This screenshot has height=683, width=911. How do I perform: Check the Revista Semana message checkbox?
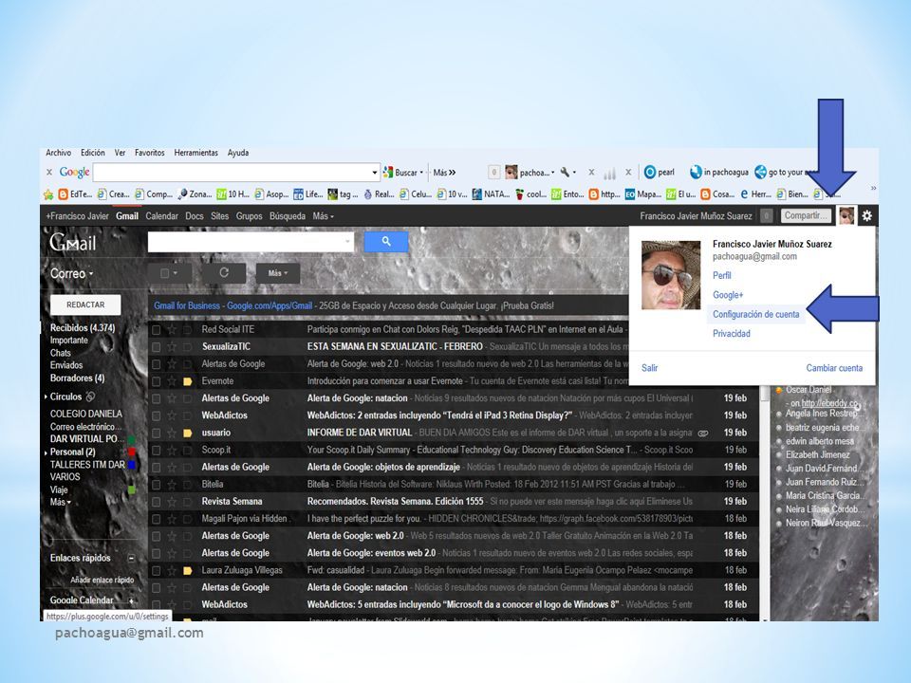point(156,502)
